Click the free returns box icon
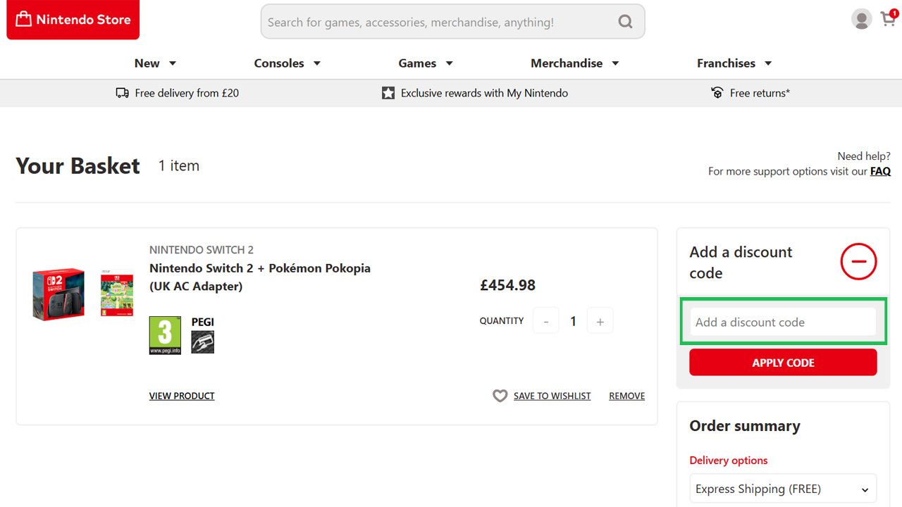 point(717,93)
